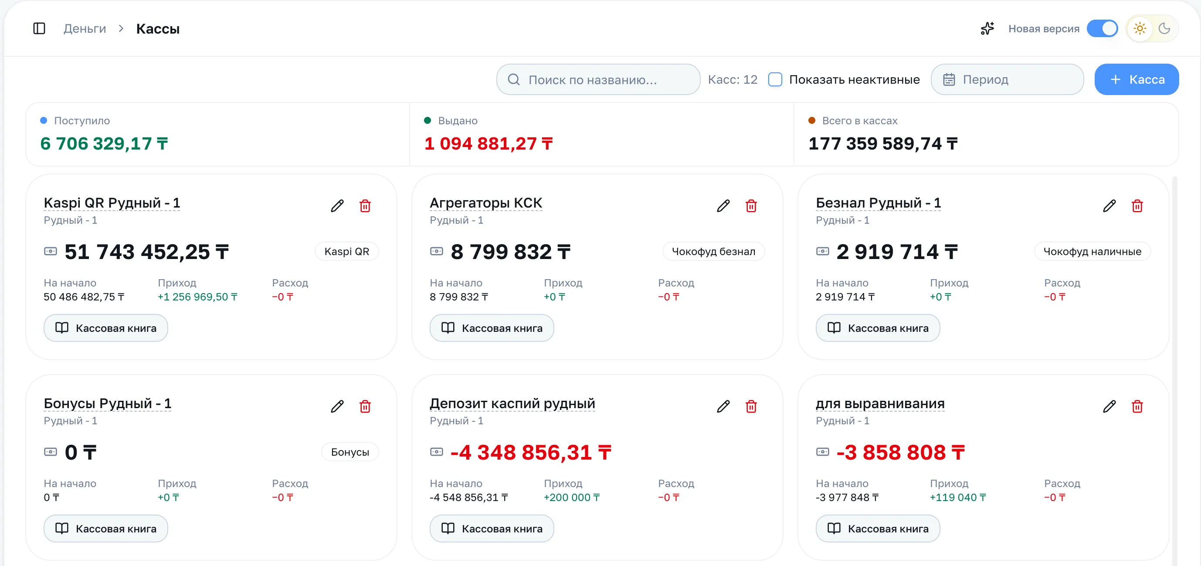The image size is (1201, 566).
Task: Open the Агрегаторы КСК title
Action: coord(486,203)
